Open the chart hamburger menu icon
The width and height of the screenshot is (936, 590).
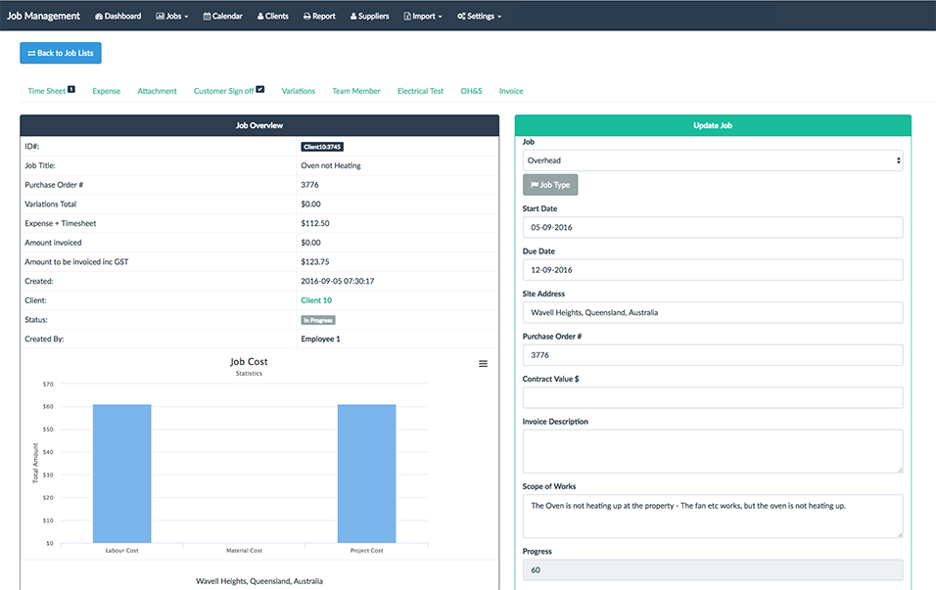(x=483, y=364)
